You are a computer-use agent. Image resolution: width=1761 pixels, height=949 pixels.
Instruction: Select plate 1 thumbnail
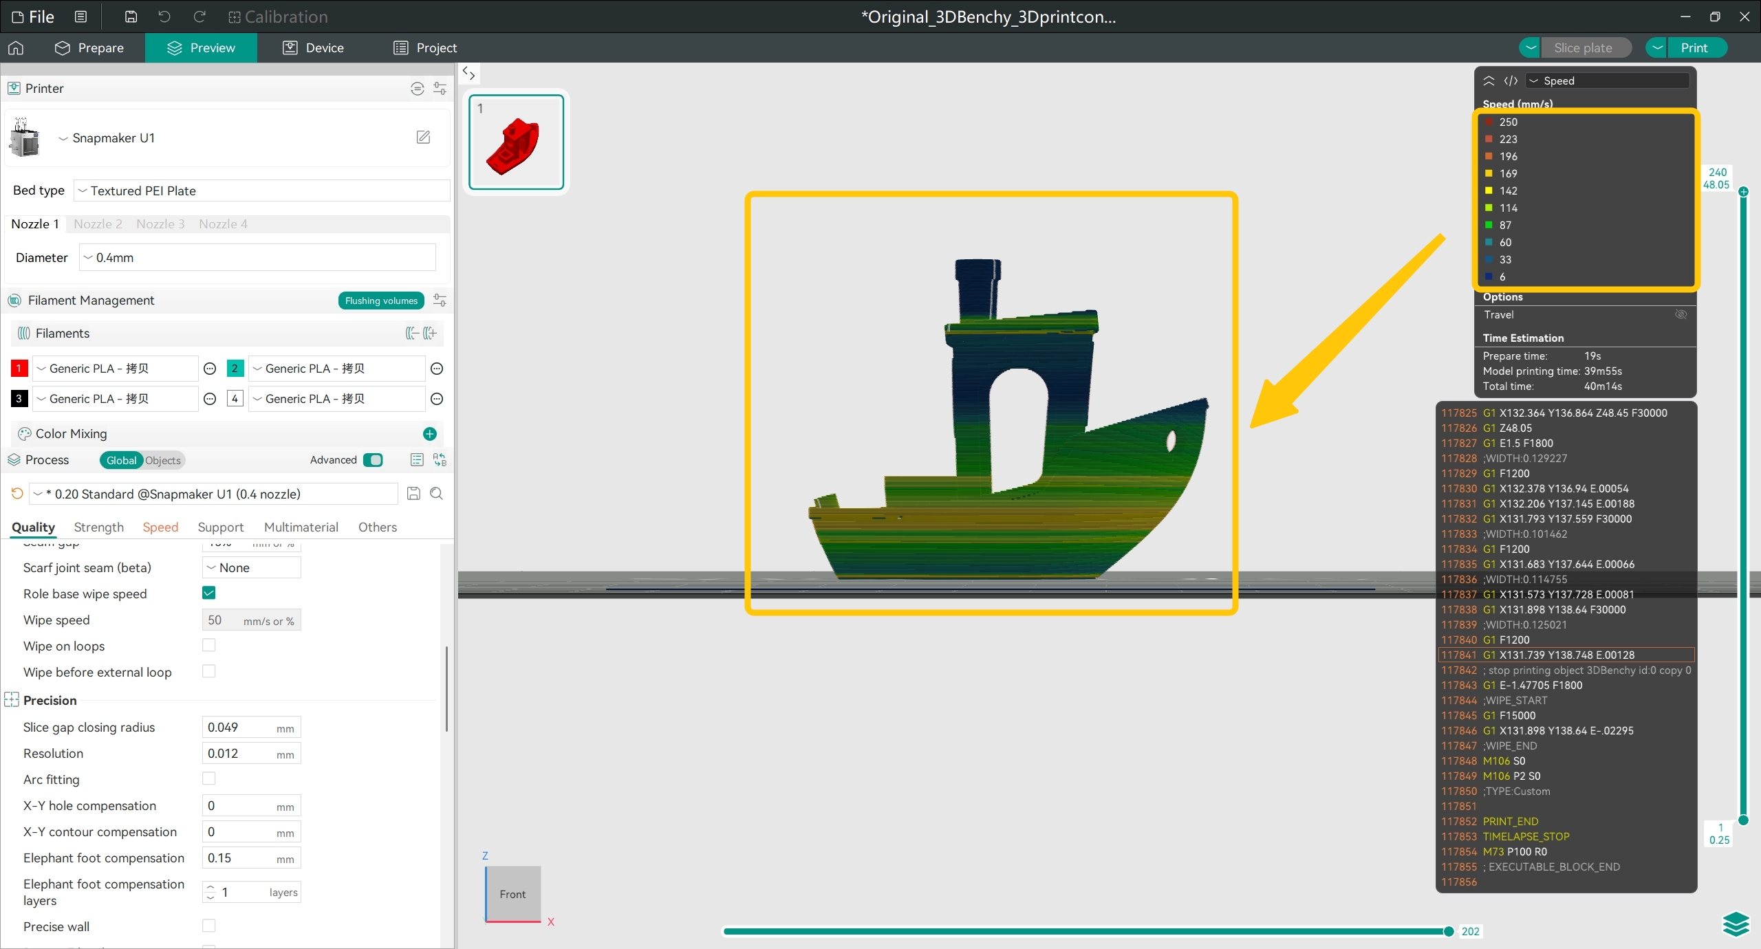pyautogui.click(x=517, y=142)
